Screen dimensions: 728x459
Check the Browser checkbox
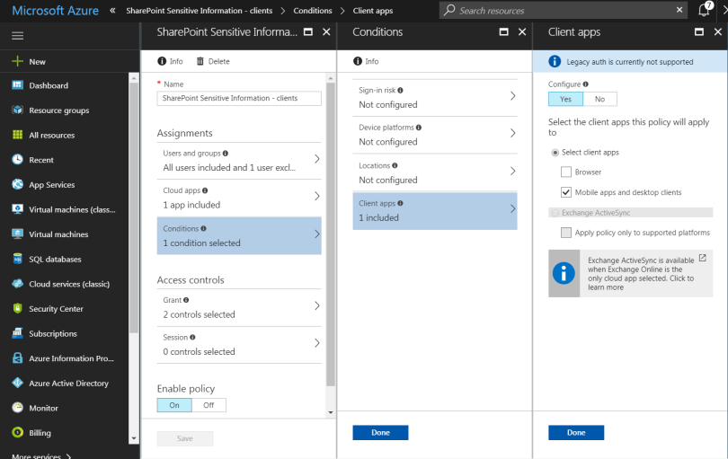click(566, 172)
